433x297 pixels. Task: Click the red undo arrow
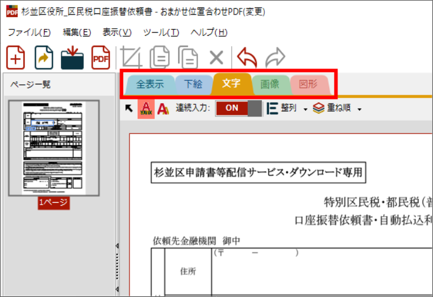point(247,57)
